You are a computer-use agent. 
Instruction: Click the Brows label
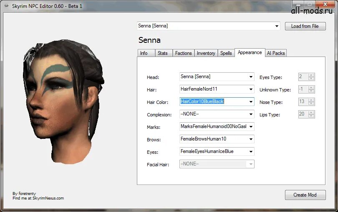point(154,140)
